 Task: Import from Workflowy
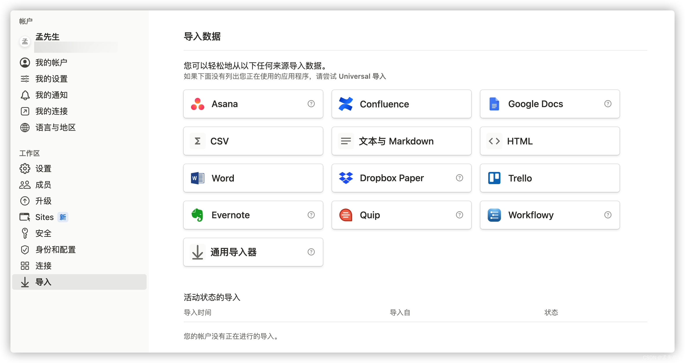tap(550, 215)
